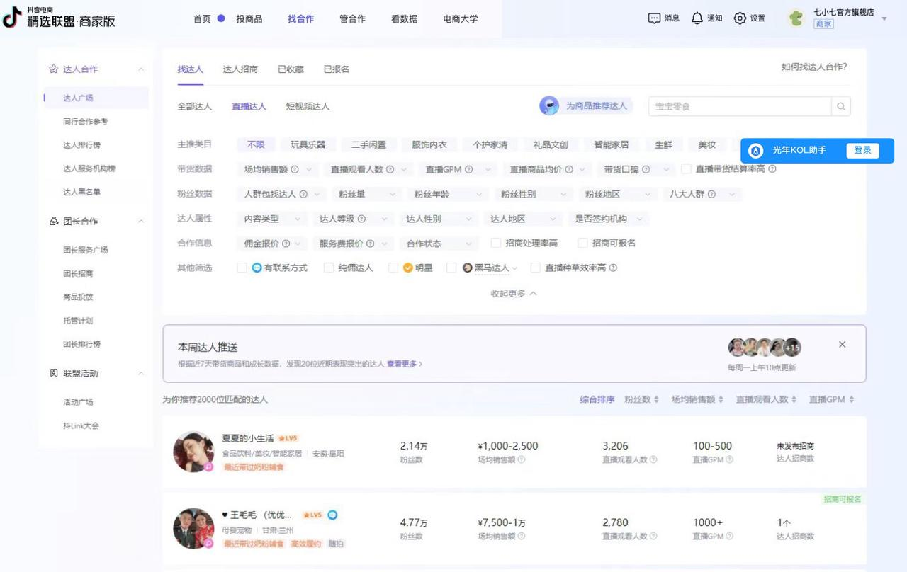
Task: Check the 纯佣达人 checkbox
Action: tap(329, 268)
